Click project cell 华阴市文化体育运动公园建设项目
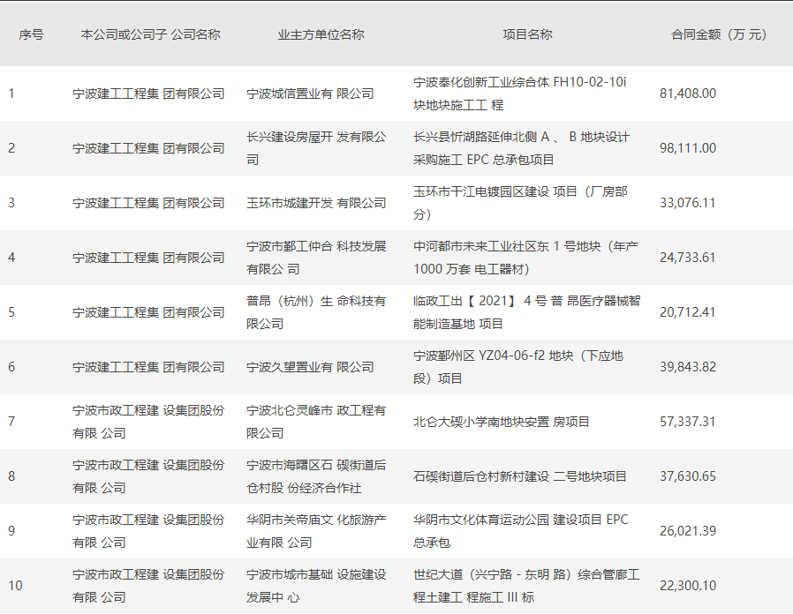This screenshot has height=614, width=793. click(521, 530)
